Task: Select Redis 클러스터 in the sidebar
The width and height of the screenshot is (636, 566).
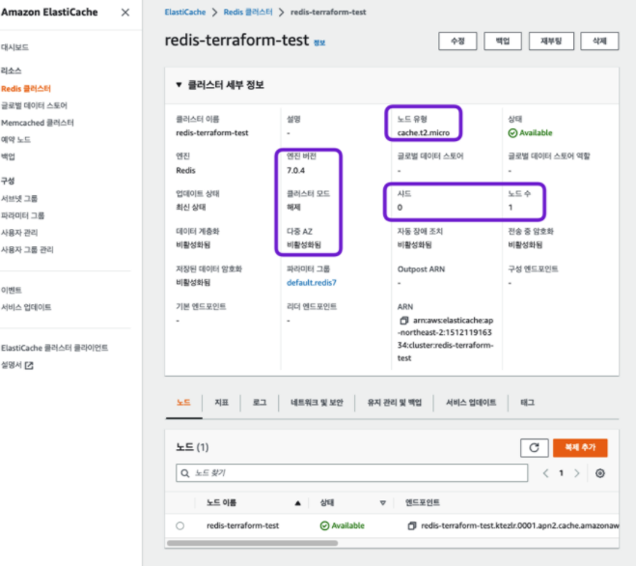Action: pyautogui.click(x=26, y=89)
